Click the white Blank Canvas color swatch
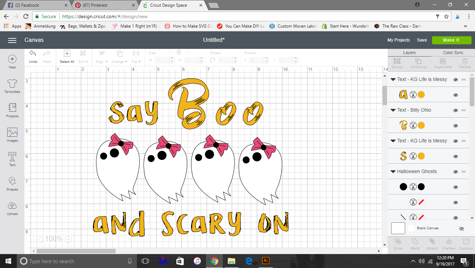This screenshot has height=268, width=475. pyautogui.click(x=411, y=228)
